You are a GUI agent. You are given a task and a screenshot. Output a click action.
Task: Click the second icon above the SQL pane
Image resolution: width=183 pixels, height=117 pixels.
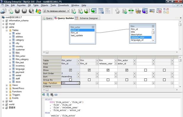(48, 95)
